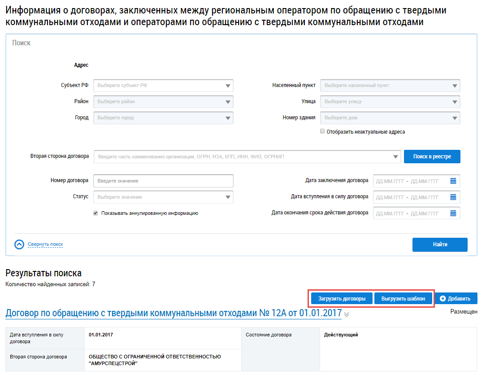Open contract № 12А from 01.01.2017 link
Viewport: 486px width, 375px height.
(x=173, y=313)
